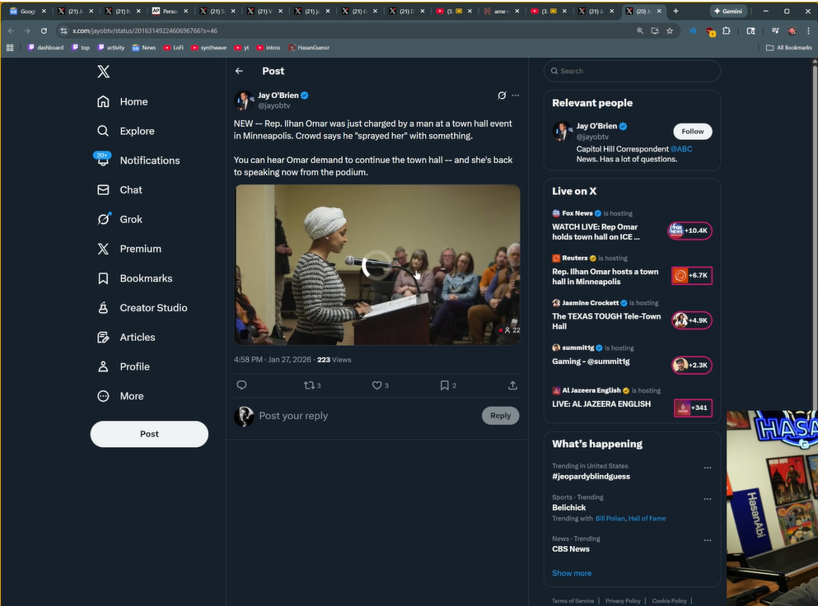The image size is (818, 606).
Task: Open the #jeopardyblindguess trending topic
Action: point(591,477)
